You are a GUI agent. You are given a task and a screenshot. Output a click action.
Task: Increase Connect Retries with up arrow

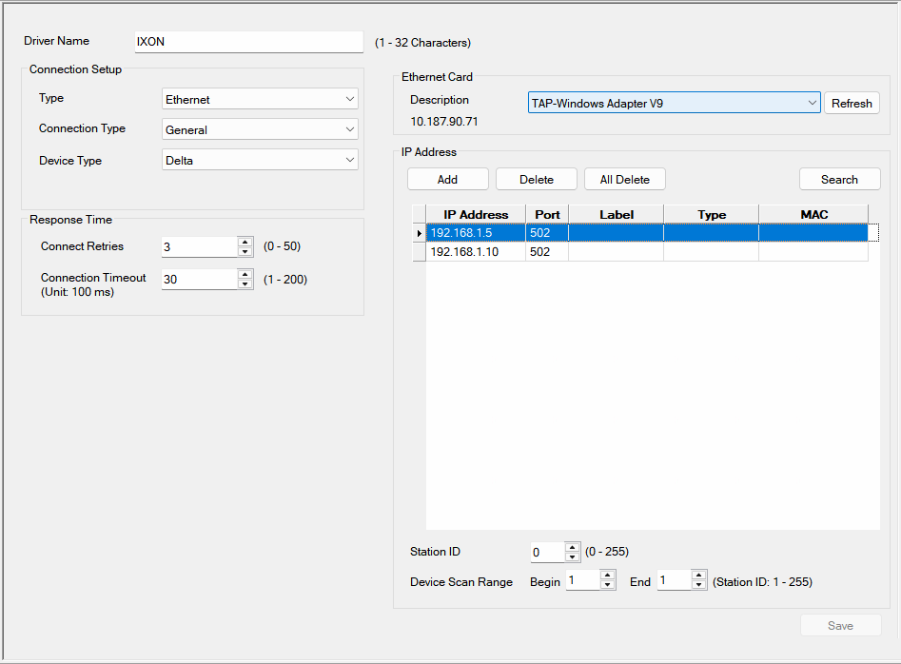coord(245,242)
